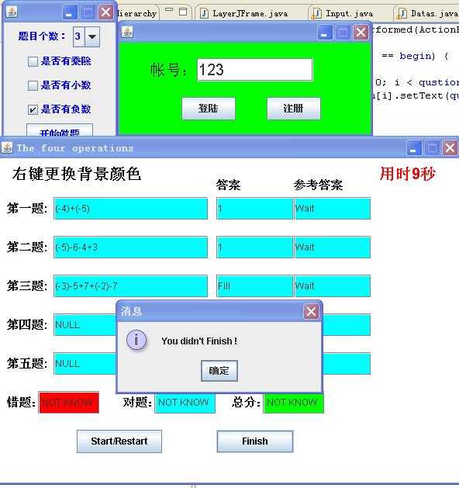Click the 参考答案 column header

[318, 185]
